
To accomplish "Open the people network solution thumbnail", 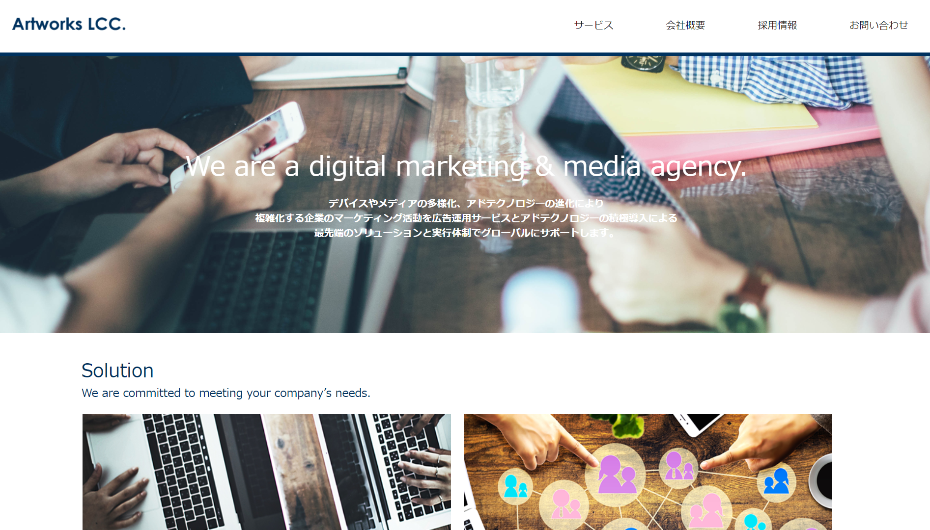I will tap(648, 472).
